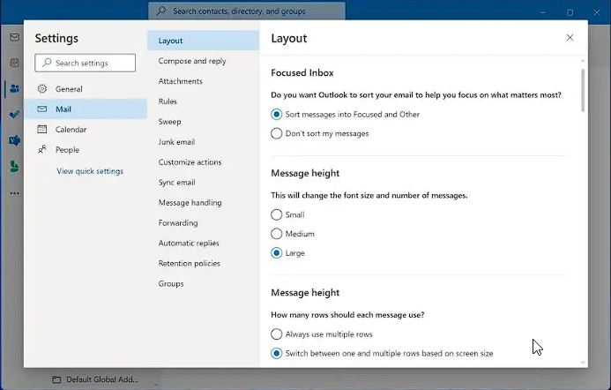Viewport: 611px width, 390px height.
Task: Select the Calendar settings category
Action: click(71, 130)
